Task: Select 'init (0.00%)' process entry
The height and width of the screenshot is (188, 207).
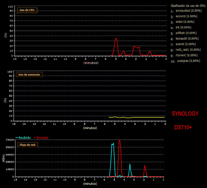Action: (183, 27)
